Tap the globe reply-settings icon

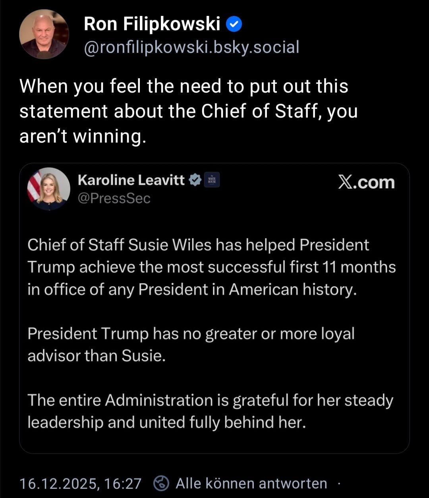162,483
